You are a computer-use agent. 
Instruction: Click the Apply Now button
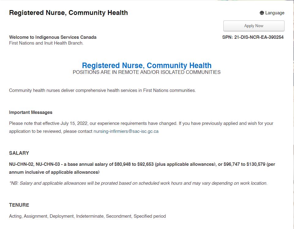[254, 26]
